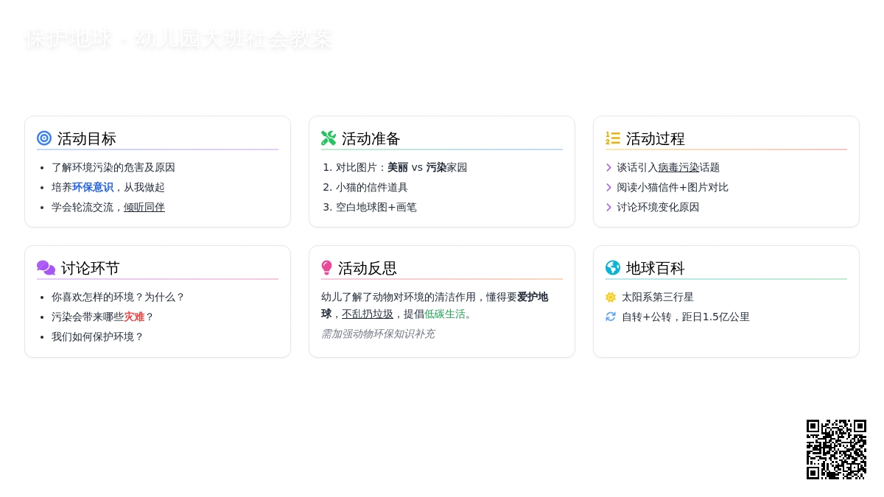The width and height of the screenshot is (884, 497).
Task: Click the green 低碳生活 text
Action: (x=445, y=314)
